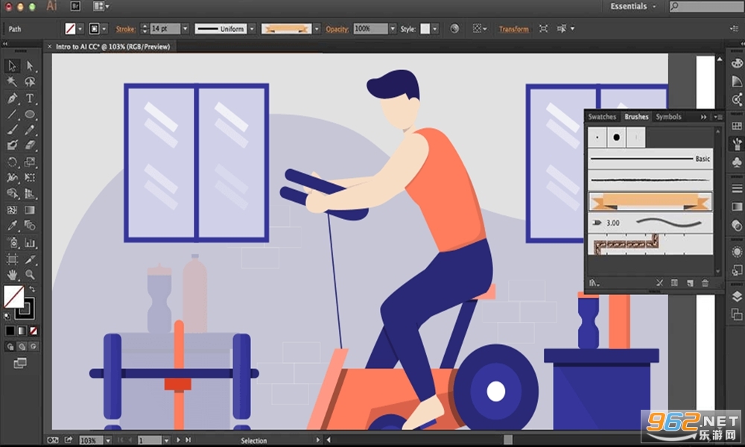Open Layers panel from right dock
This screenshot has width=745, height=447.
pyautogui.click(x=737, y=297)
